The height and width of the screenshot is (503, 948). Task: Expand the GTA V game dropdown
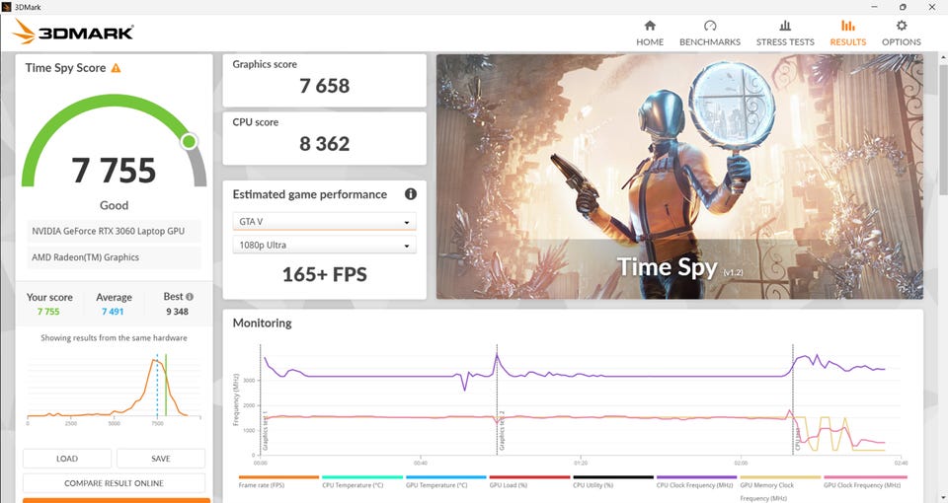(324, 222)
